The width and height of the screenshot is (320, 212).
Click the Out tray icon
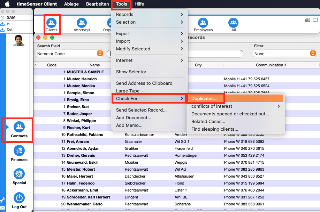(2, 30)
